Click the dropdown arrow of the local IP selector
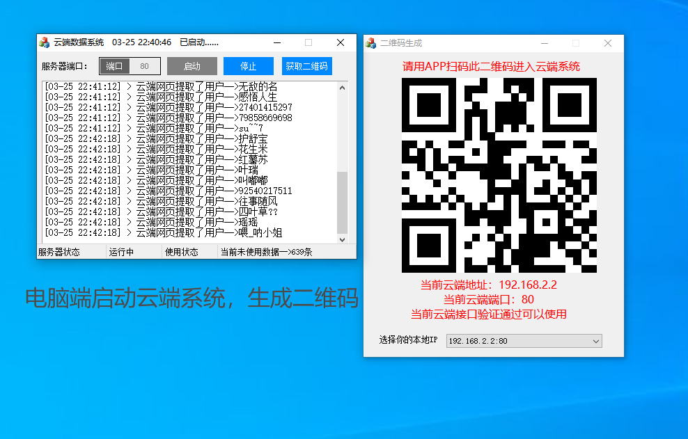688x439 pixels. [597, 341]
